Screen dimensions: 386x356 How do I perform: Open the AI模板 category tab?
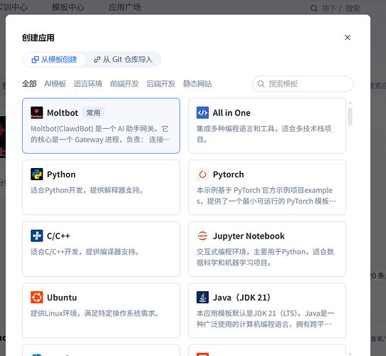(55, 84)
